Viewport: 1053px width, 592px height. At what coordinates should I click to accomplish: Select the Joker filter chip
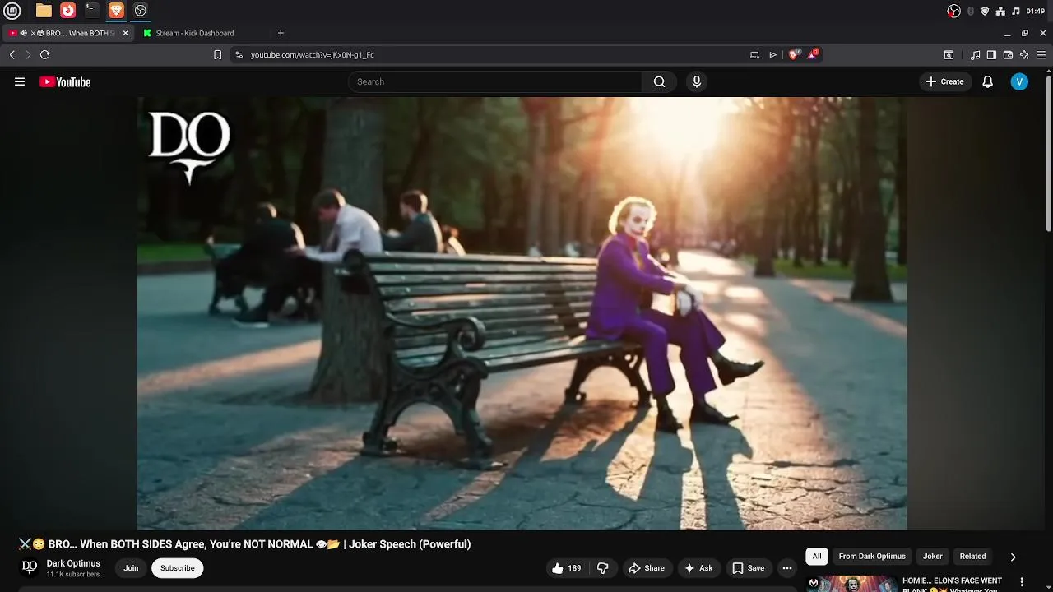tap(932, 557)
